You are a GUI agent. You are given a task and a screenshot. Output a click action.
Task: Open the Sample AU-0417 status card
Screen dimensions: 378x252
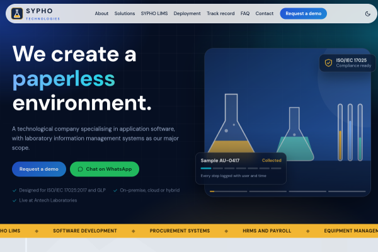[x=241, y=168]
